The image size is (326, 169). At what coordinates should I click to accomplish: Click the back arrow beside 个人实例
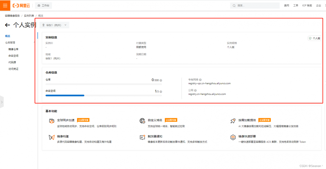(7, 25)
